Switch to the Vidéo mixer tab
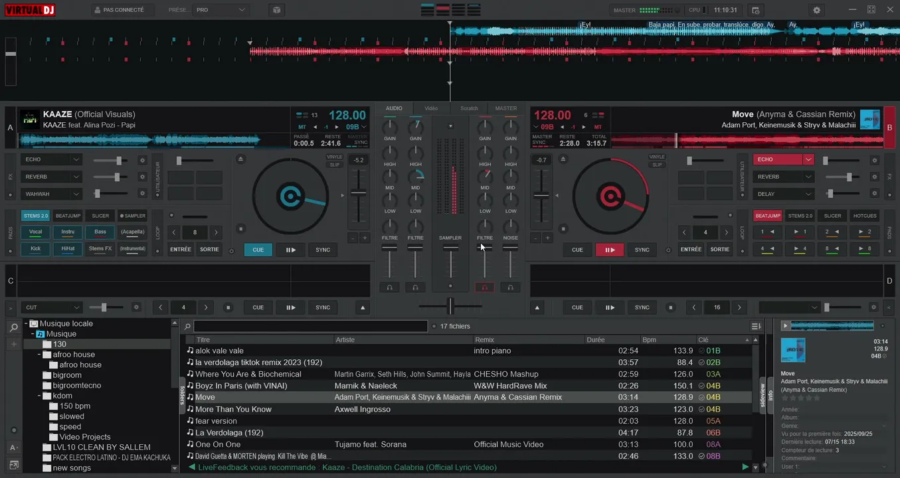Image resolution: width=900 pixels, height=478 pixels. pos(431,108)
